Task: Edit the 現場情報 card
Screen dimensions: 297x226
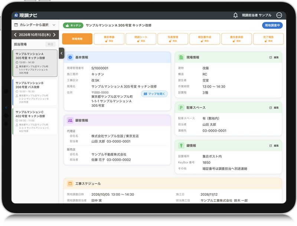Action: pos(274,58)
